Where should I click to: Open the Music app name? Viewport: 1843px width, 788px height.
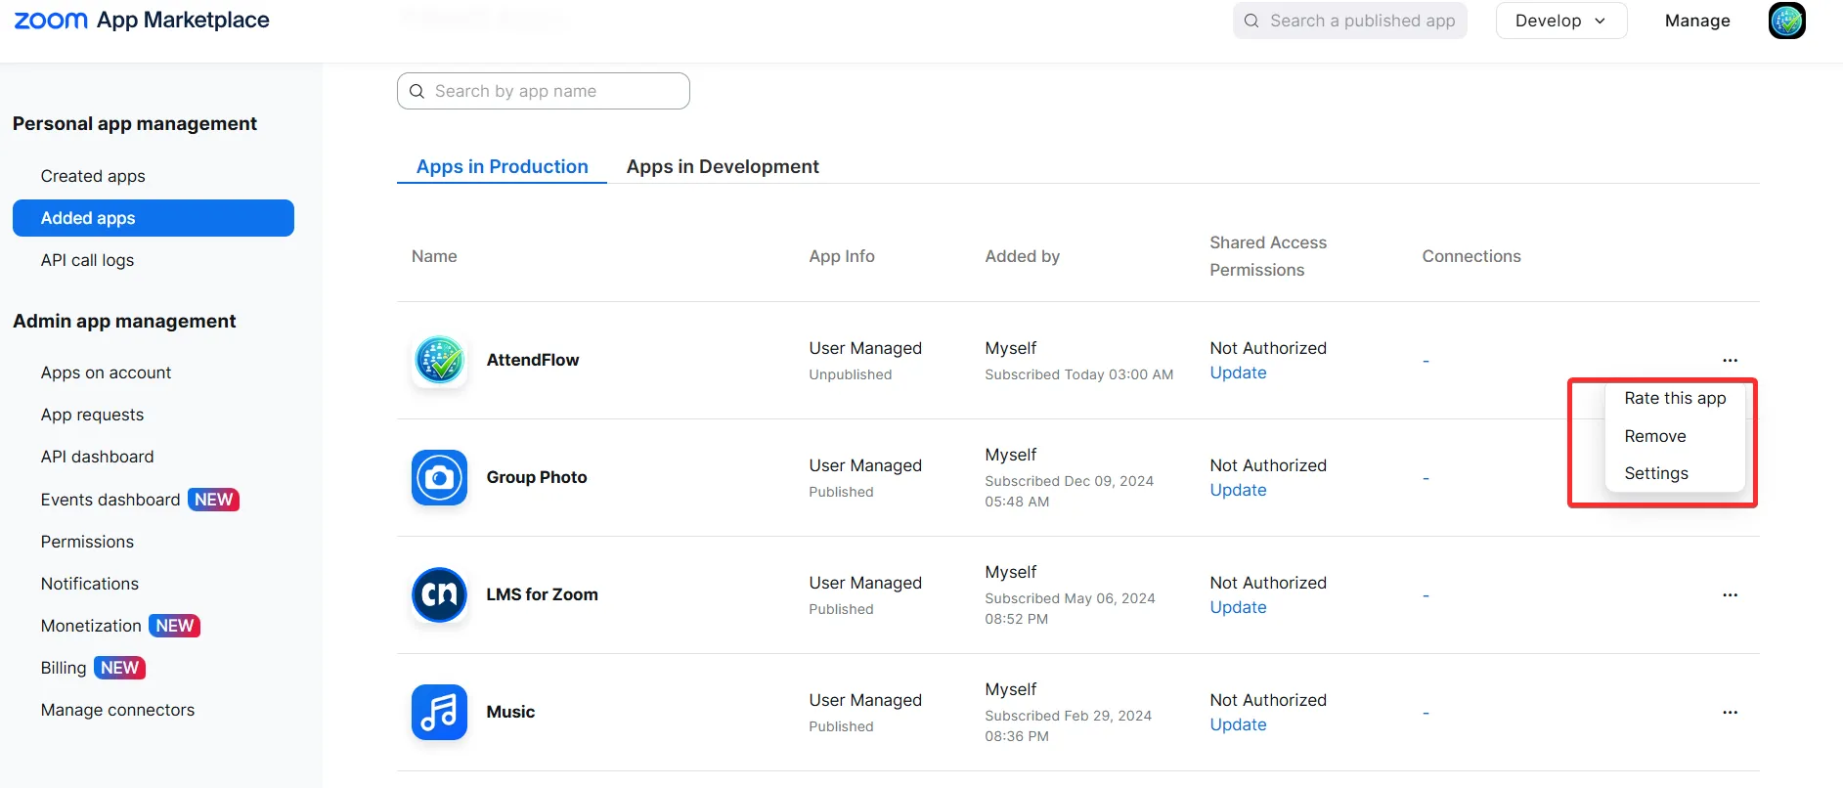point(510,712)
